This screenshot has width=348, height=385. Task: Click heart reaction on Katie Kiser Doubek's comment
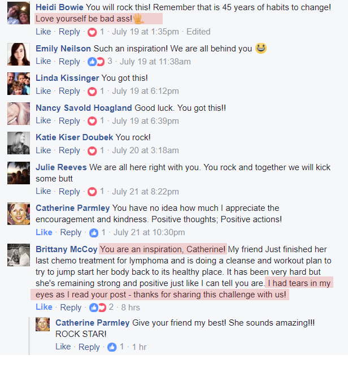pyautogui.click(x=92, y=151)
